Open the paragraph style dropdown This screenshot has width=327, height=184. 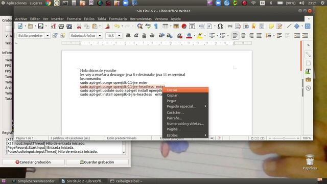[48, 36]
